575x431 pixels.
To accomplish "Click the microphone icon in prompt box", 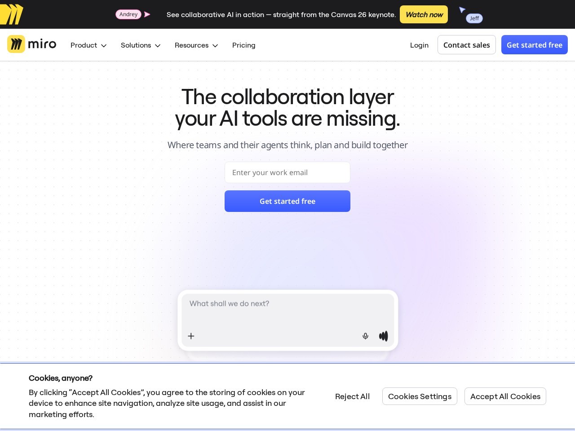I will click(365, 336).
